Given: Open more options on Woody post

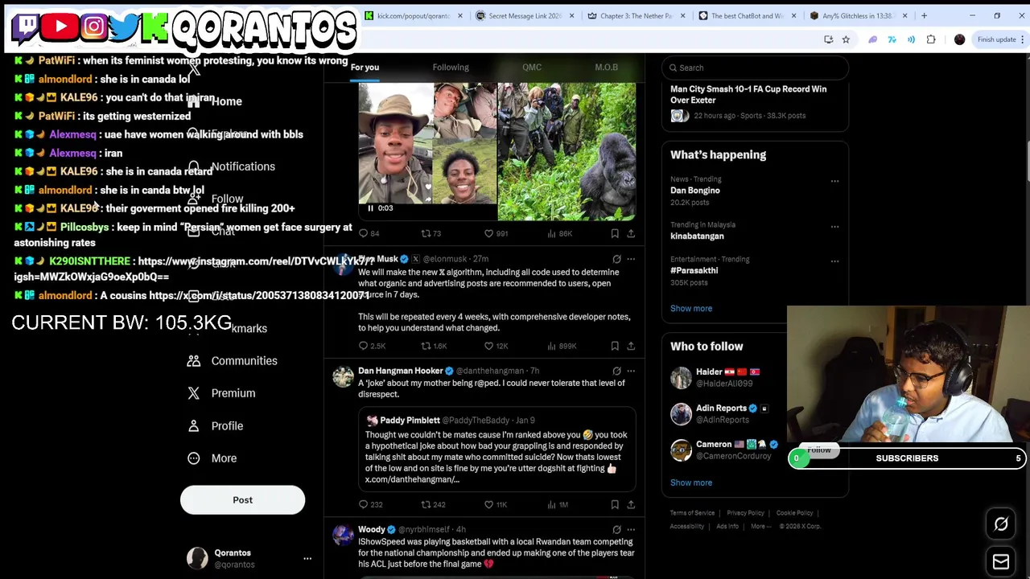Looking at the screenshot, I should (x=631, y=529).
